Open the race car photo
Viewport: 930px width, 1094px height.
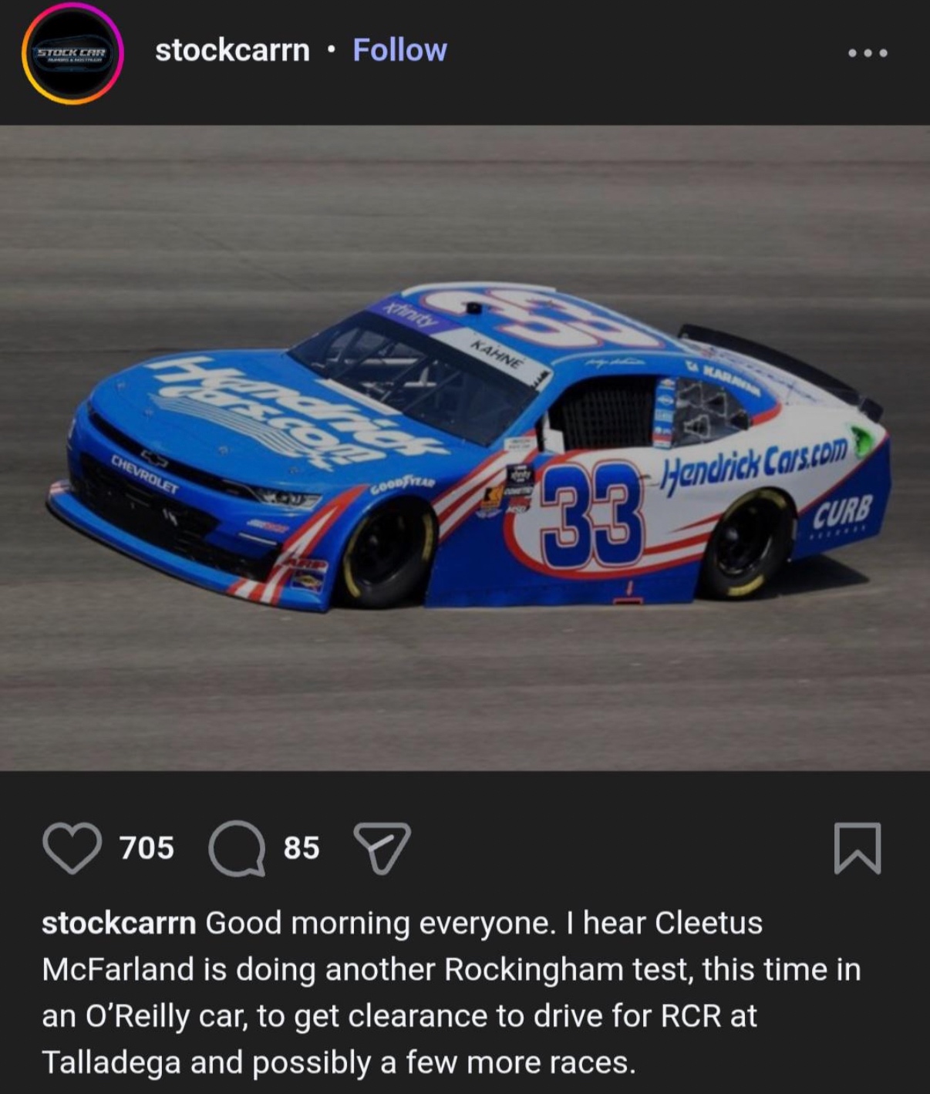pos(465,448)
